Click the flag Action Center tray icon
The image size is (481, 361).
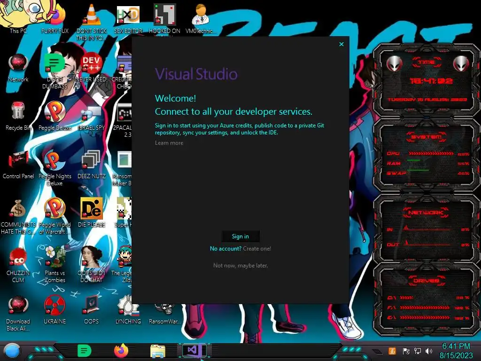pos(406,351)
